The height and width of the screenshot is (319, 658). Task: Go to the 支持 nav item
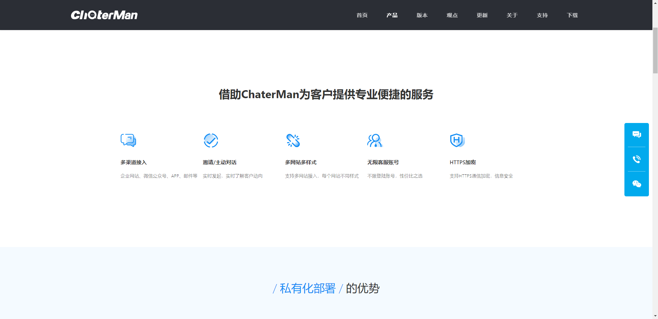542,15
